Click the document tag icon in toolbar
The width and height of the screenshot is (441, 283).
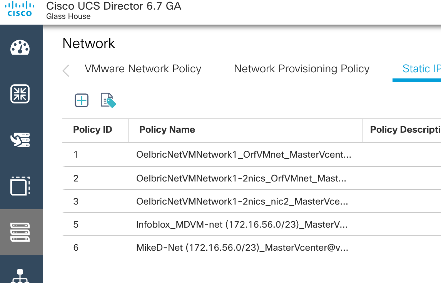pos(108,101)
